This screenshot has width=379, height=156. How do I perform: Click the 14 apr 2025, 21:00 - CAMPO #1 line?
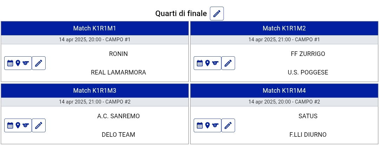coord(284,40)
